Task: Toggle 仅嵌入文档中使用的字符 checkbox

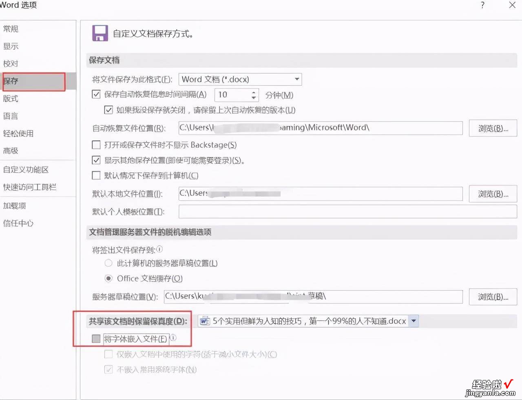Action: (108, 354)
